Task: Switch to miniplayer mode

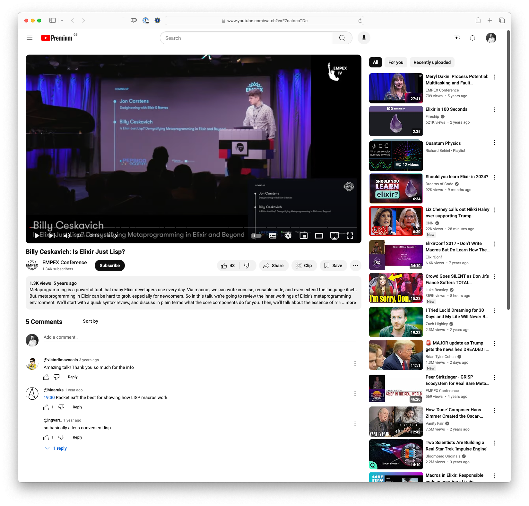Action: tap(303, 236)
